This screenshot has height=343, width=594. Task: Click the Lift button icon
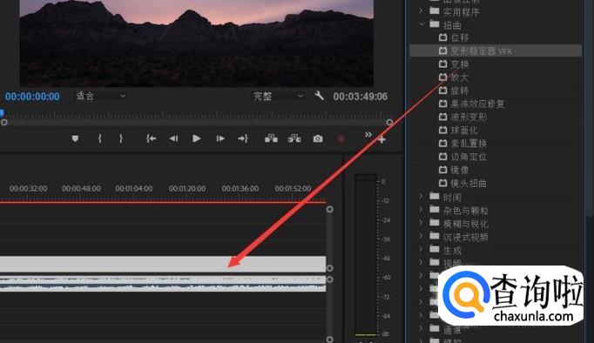point(271,138)
